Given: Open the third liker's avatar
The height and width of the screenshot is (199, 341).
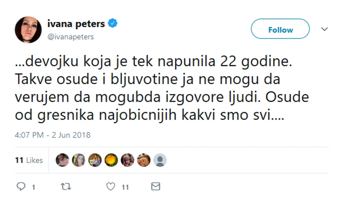Looking at the screenshot, I should (x=95, y=160).
